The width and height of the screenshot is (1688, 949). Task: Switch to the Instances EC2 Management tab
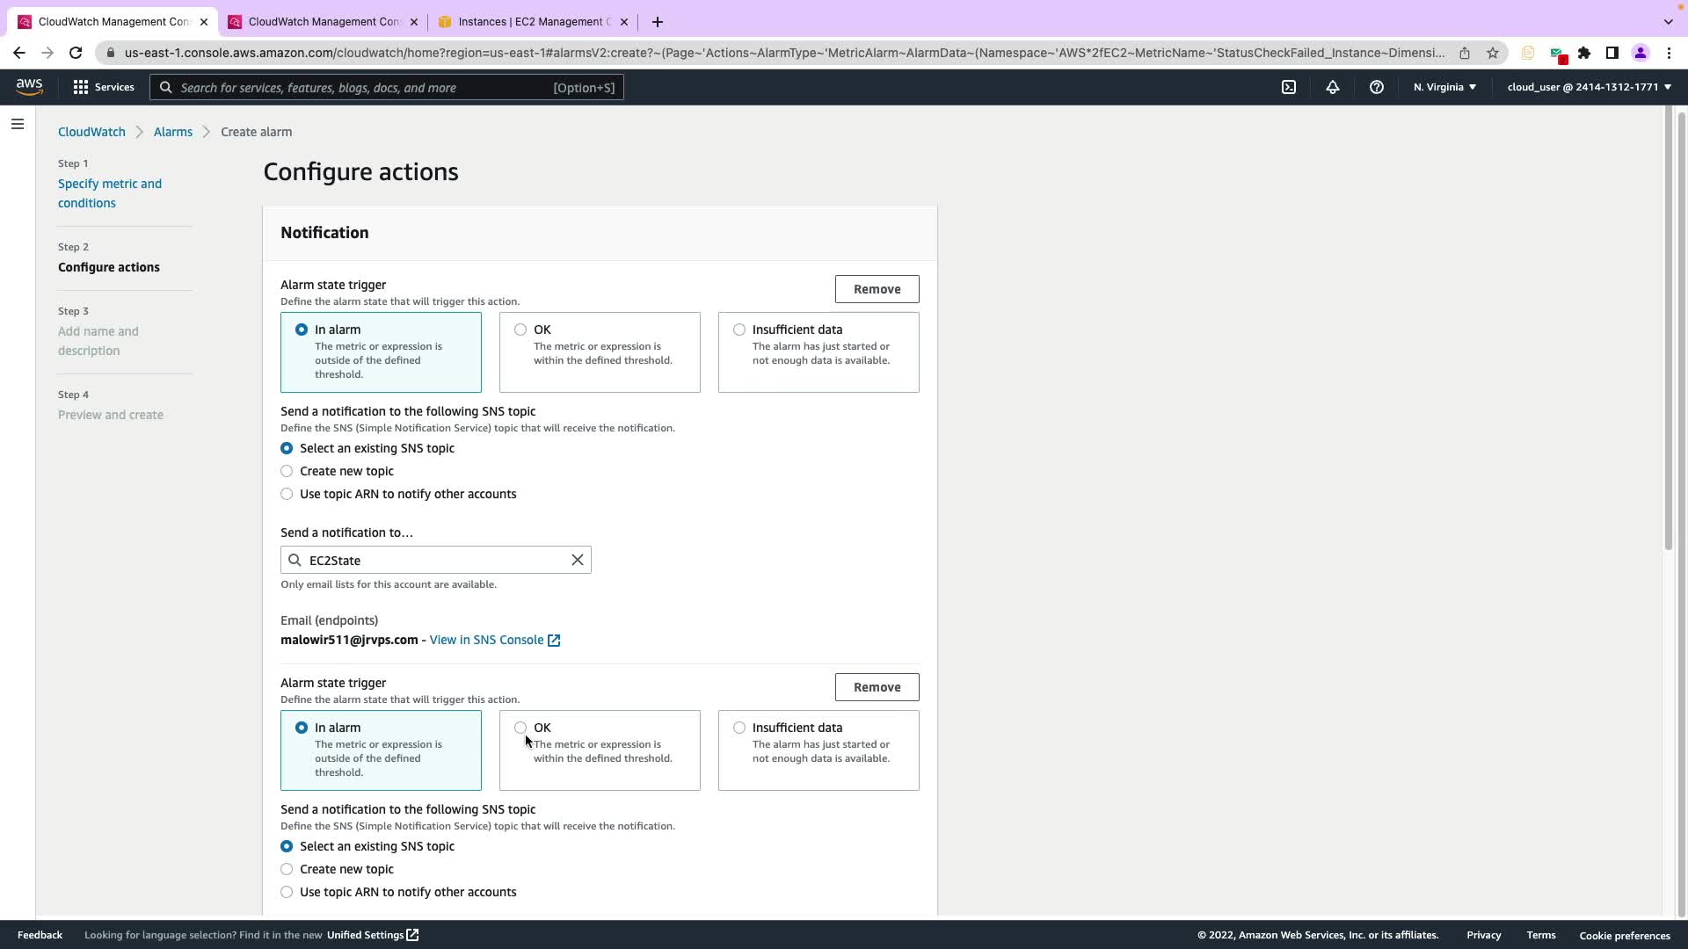point(533,21)
